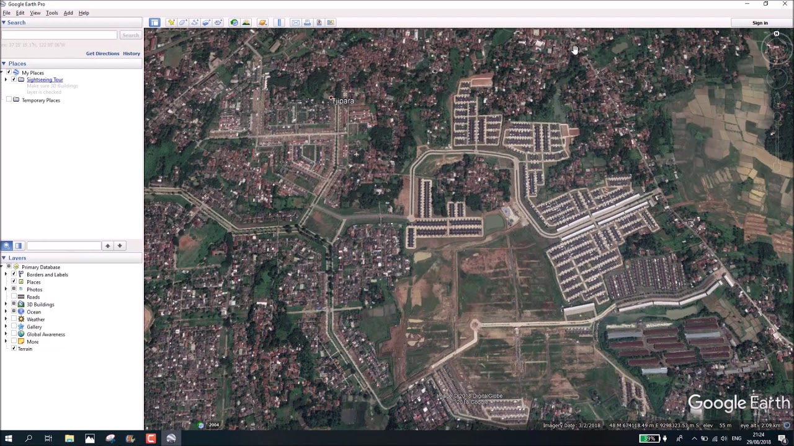Click the places panel view toggle icon
Image resolution: width=794 pixels, height=446 pixels.
click(19, 246)
